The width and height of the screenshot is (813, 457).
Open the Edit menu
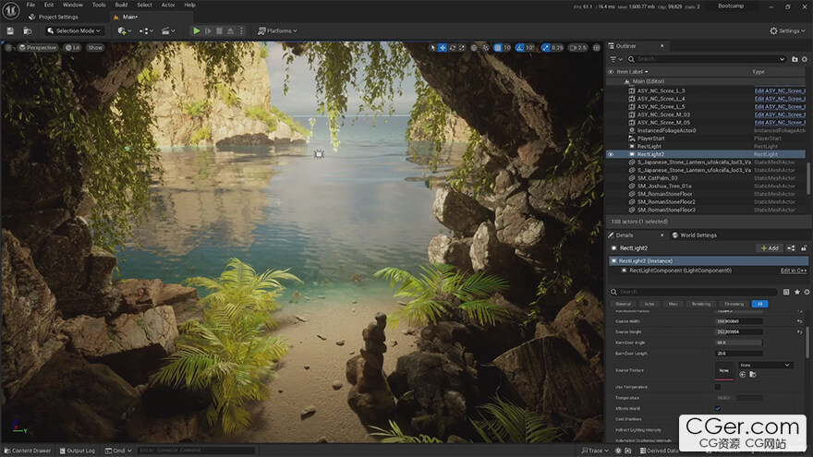coord(49,5)
